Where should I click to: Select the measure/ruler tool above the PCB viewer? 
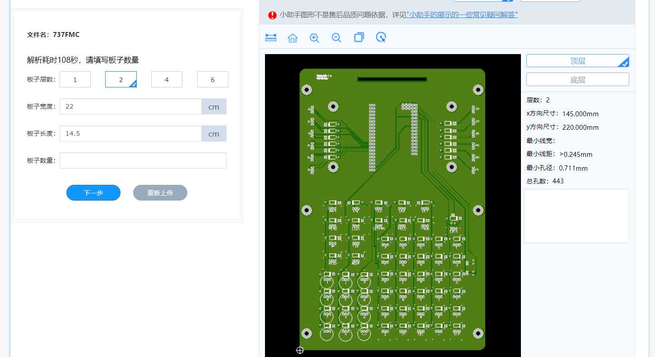pos(270,38)
